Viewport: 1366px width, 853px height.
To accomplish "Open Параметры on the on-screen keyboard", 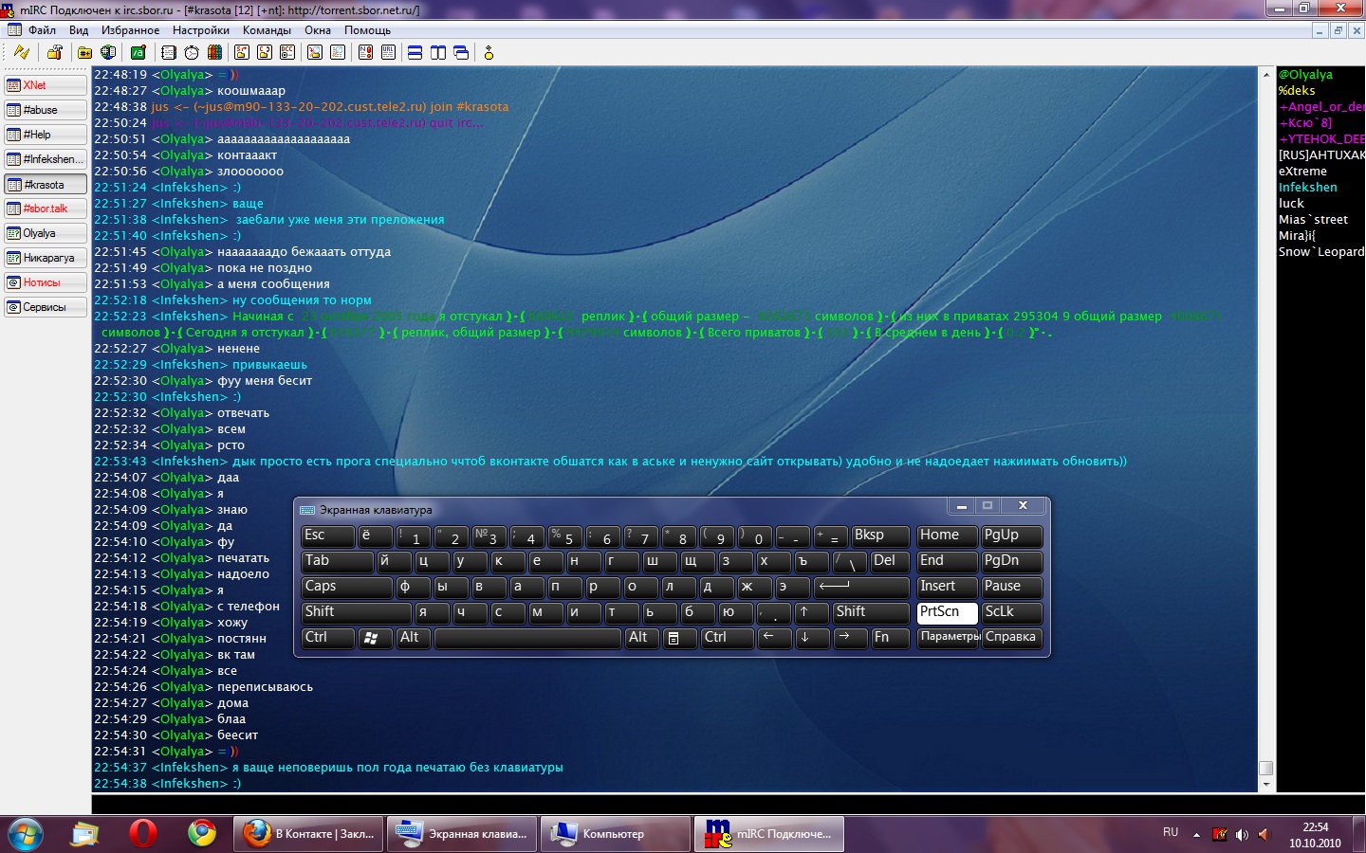I will [x=947, y=638].
